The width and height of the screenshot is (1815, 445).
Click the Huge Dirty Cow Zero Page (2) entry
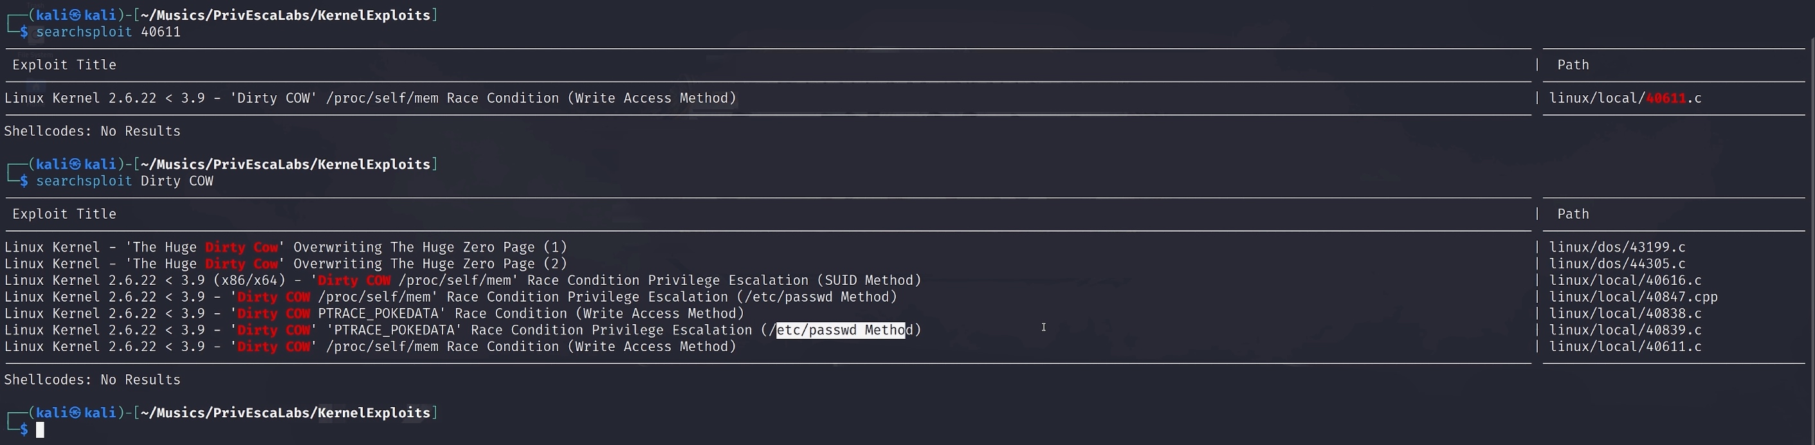point(286,264)
